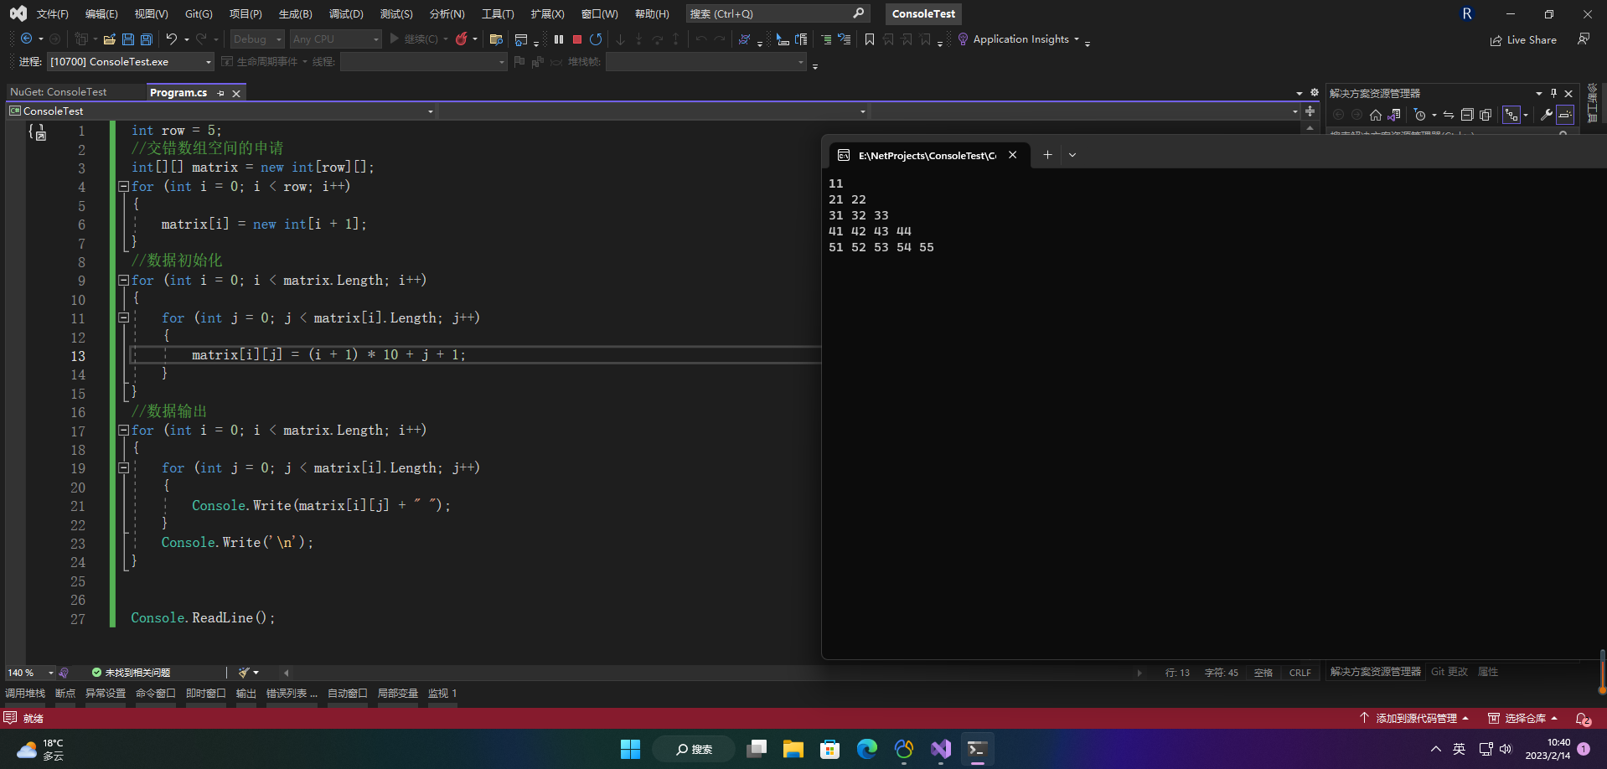Open the 错误列表 tab
This screenshot has height=769, width=1607.
(x=292, y=693)
